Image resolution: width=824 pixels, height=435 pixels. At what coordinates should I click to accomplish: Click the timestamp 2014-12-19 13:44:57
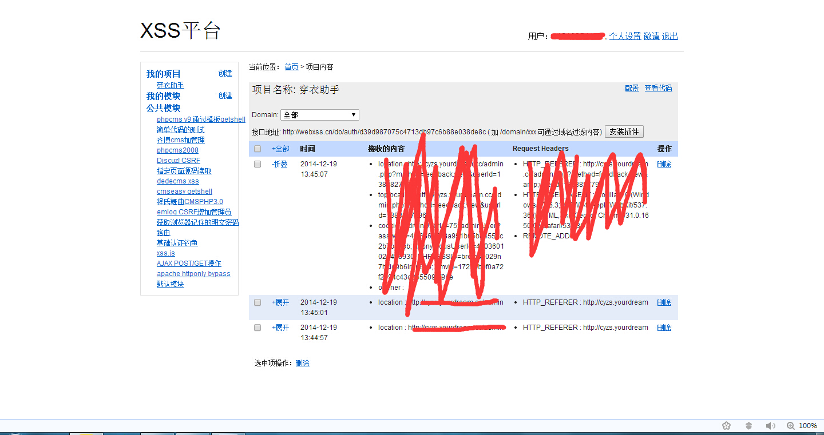coord(319,333)
